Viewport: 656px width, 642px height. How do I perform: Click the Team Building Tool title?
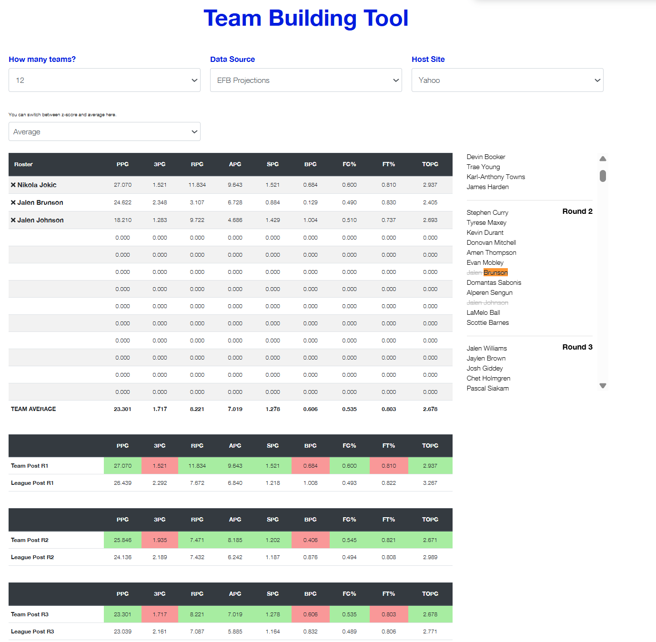coord(306,18)
